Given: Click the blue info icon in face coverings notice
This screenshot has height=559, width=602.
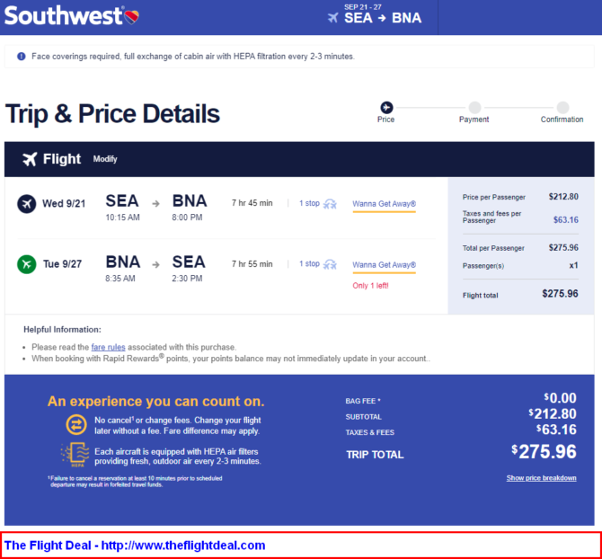Looking at the screenshot, I should [22, 57].
